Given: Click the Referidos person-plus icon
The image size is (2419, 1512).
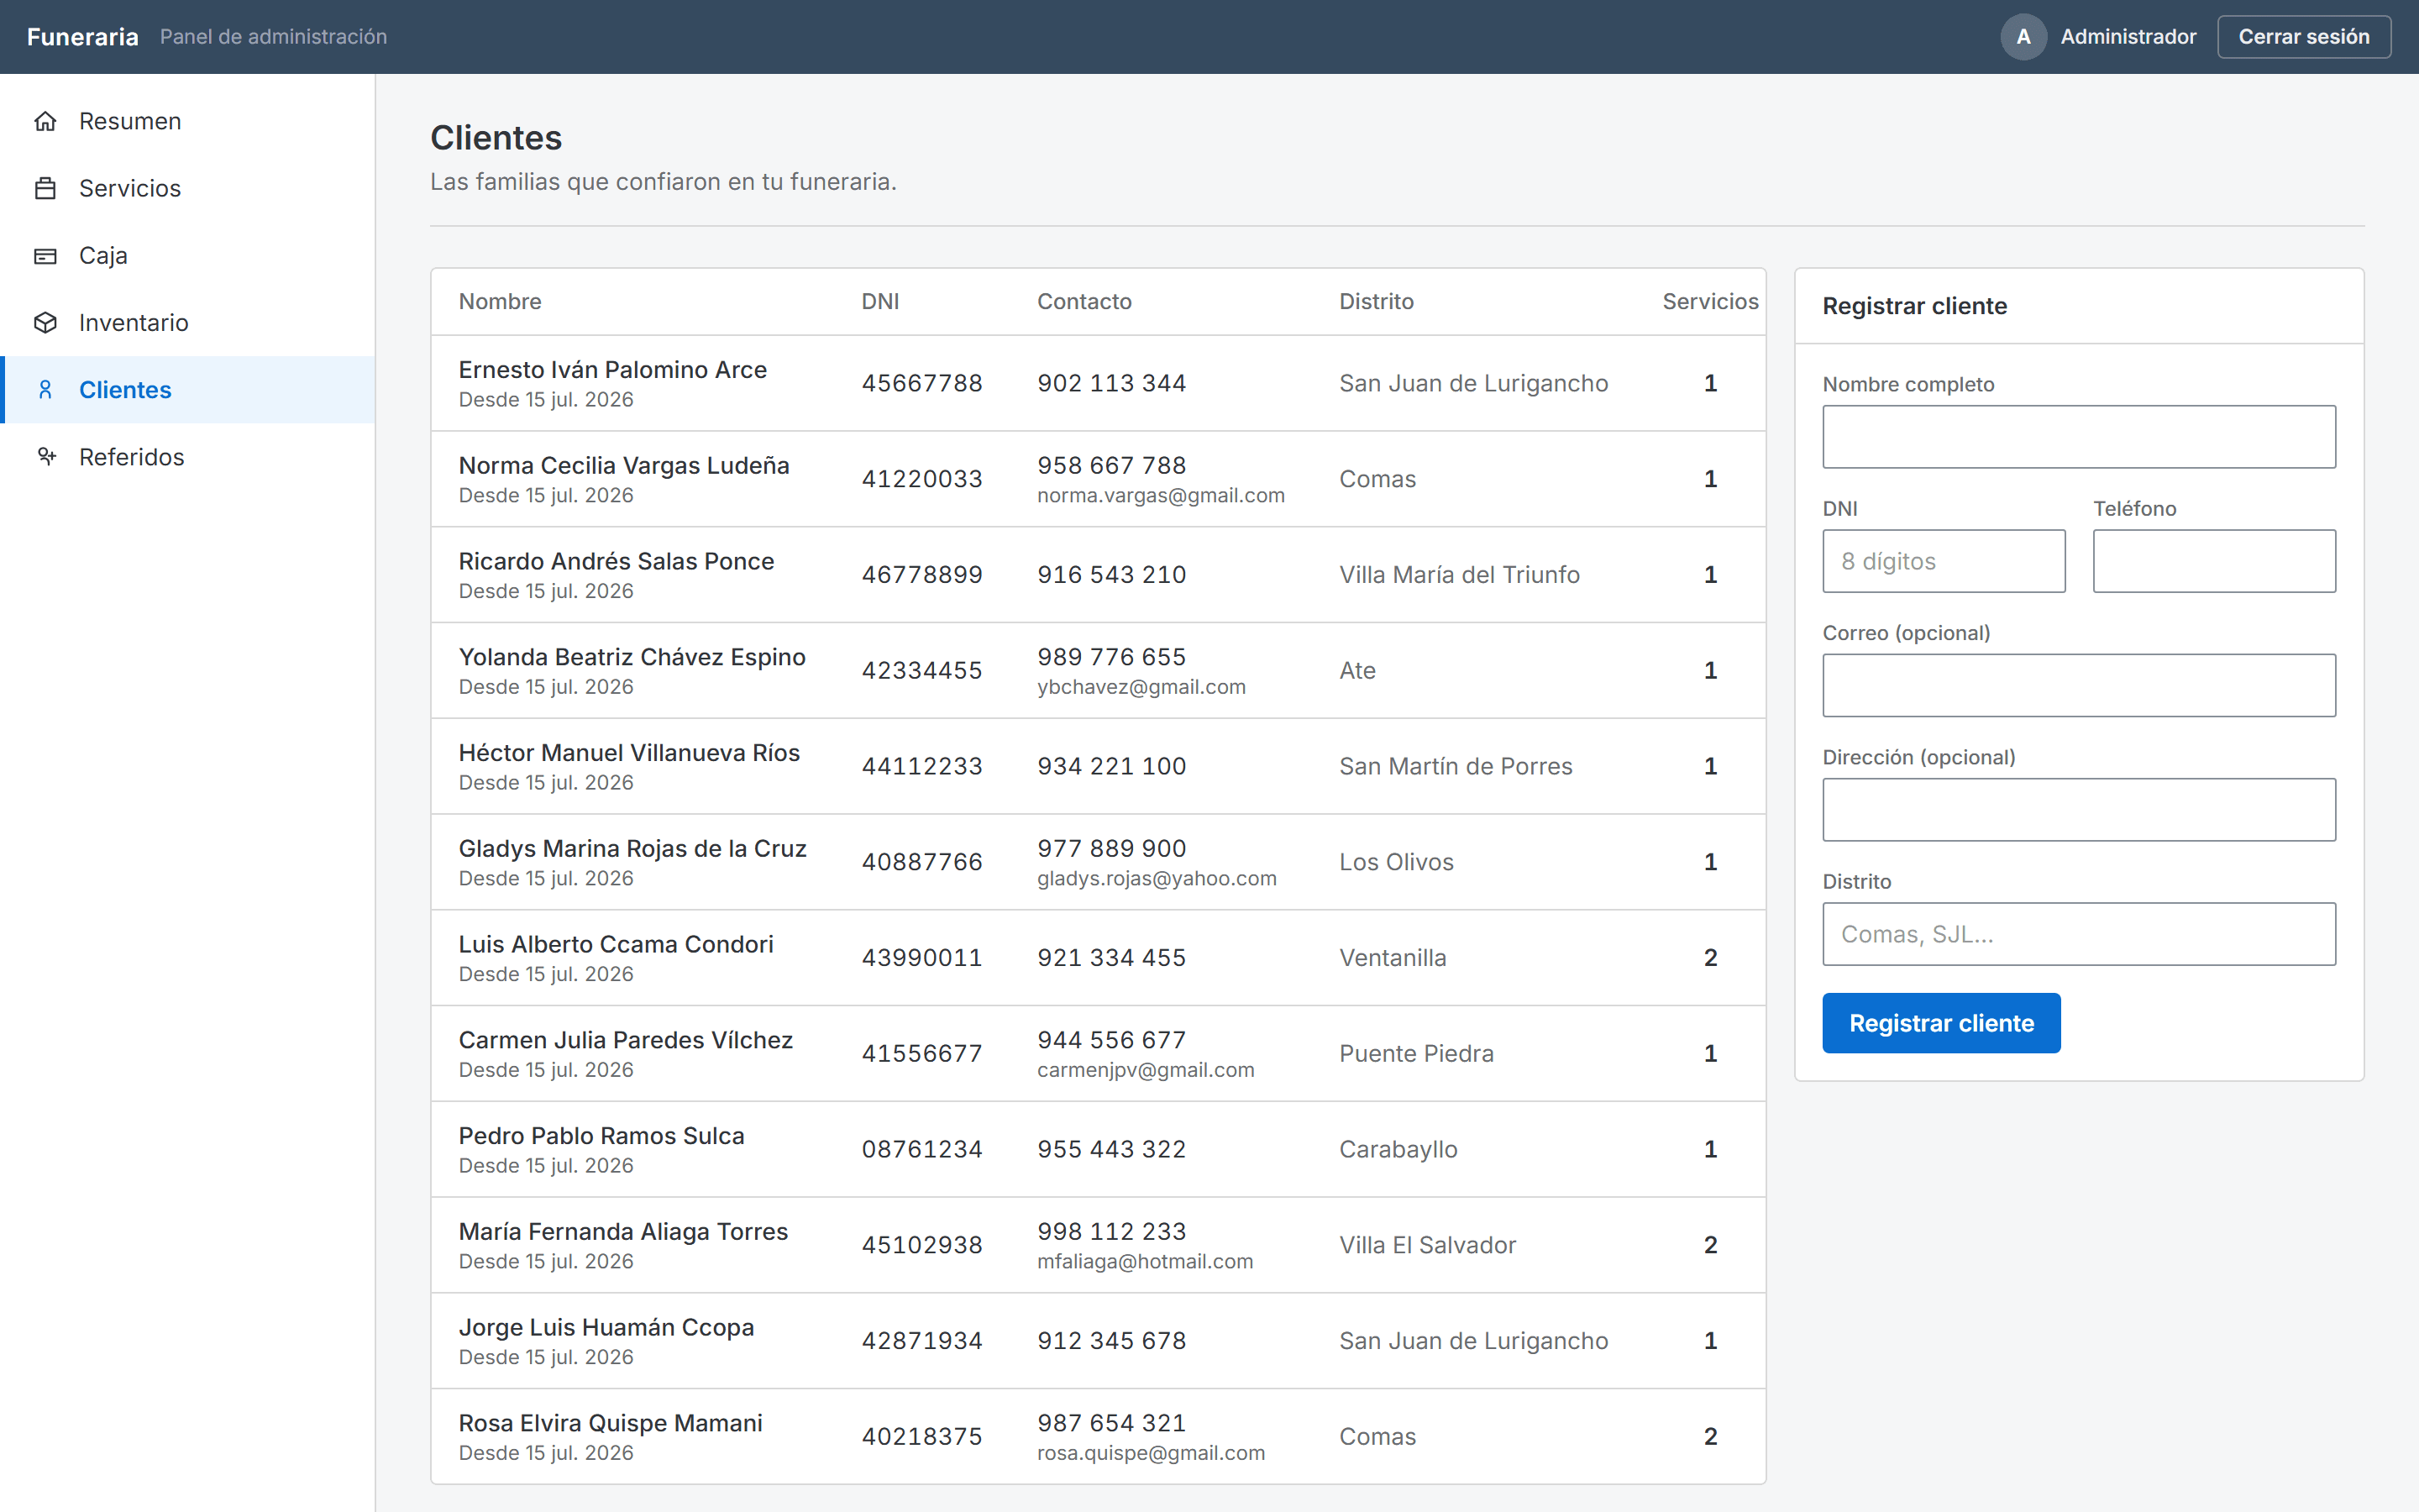Looking at the screenshot, I should tap(45, 456).
